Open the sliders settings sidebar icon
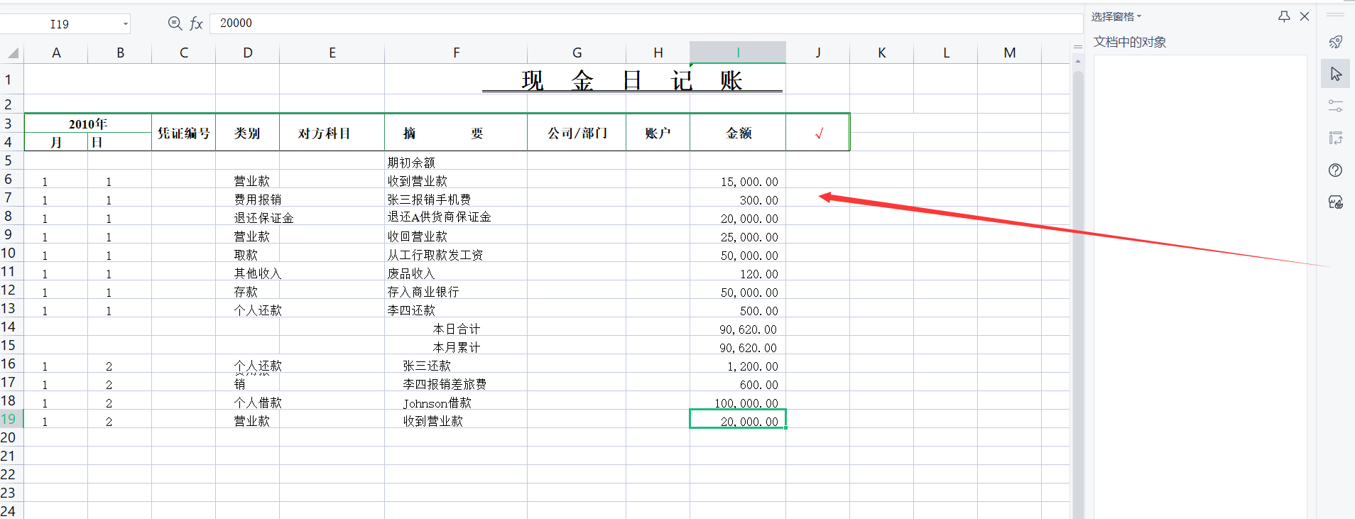1355x519 pixels. pos(1335,106)
